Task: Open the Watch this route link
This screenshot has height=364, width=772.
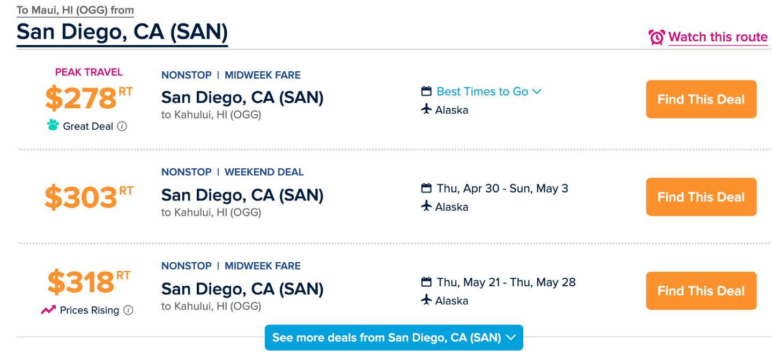Action: tap(718, 37)
